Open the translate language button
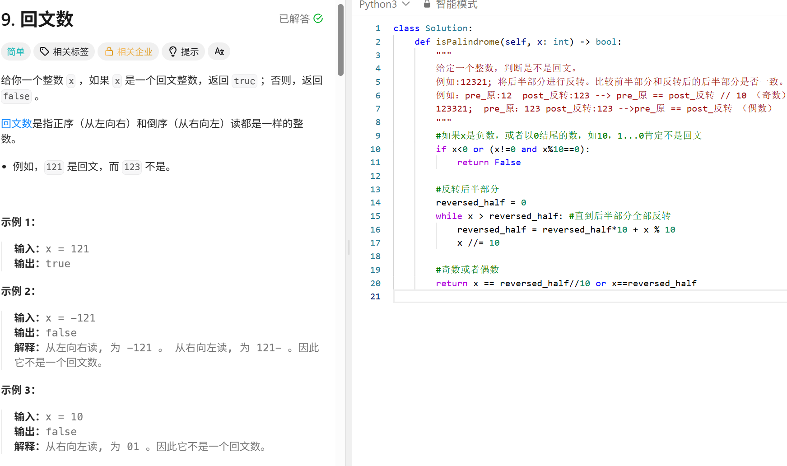The image size is (787, 466). coord(219,51)
